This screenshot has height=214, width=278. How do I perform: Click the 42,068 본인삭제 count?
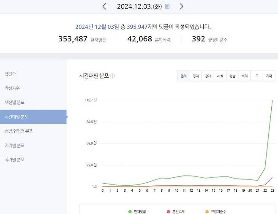click(x=149, y=39)
